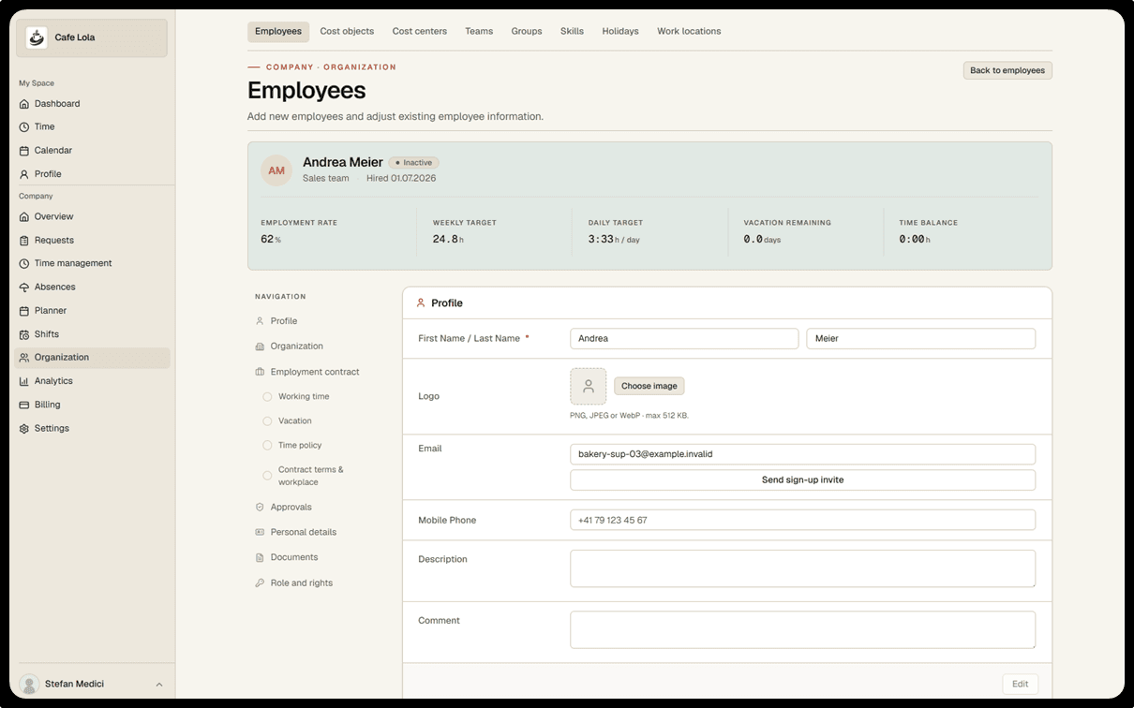
Task: Select the Time policy step circle
Action: [x=267, y=446]
